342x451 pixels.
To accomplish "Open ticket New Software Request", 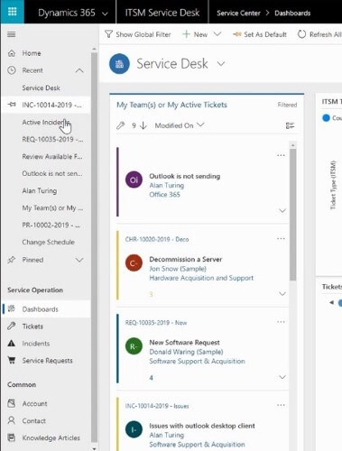I will (184, 343).
